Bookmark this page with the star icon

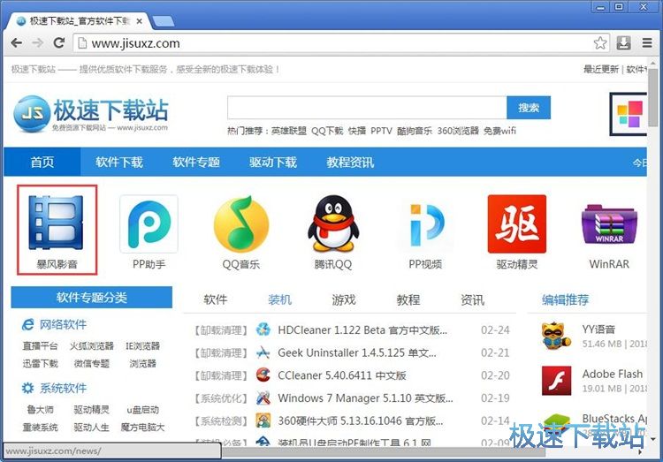pos(600,42)
